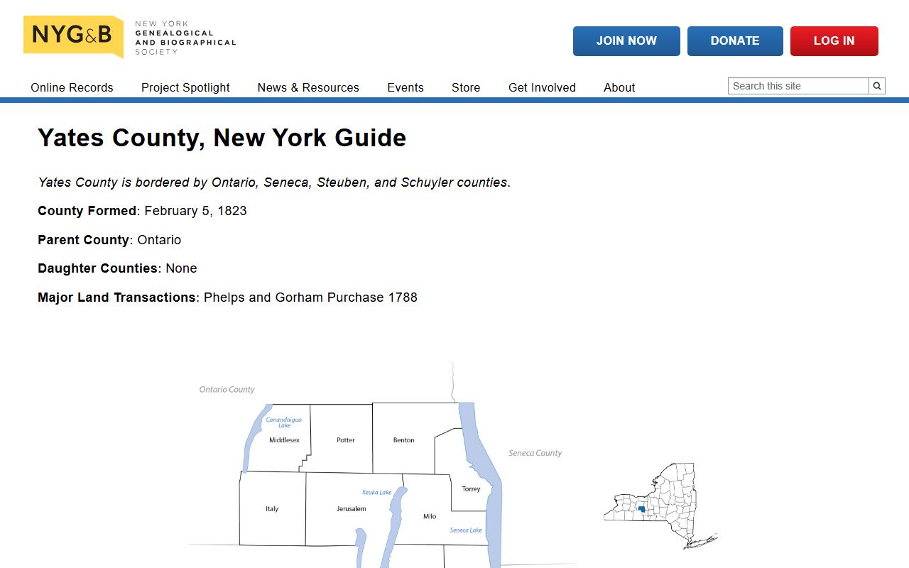Open the About menu

(619, 87)
